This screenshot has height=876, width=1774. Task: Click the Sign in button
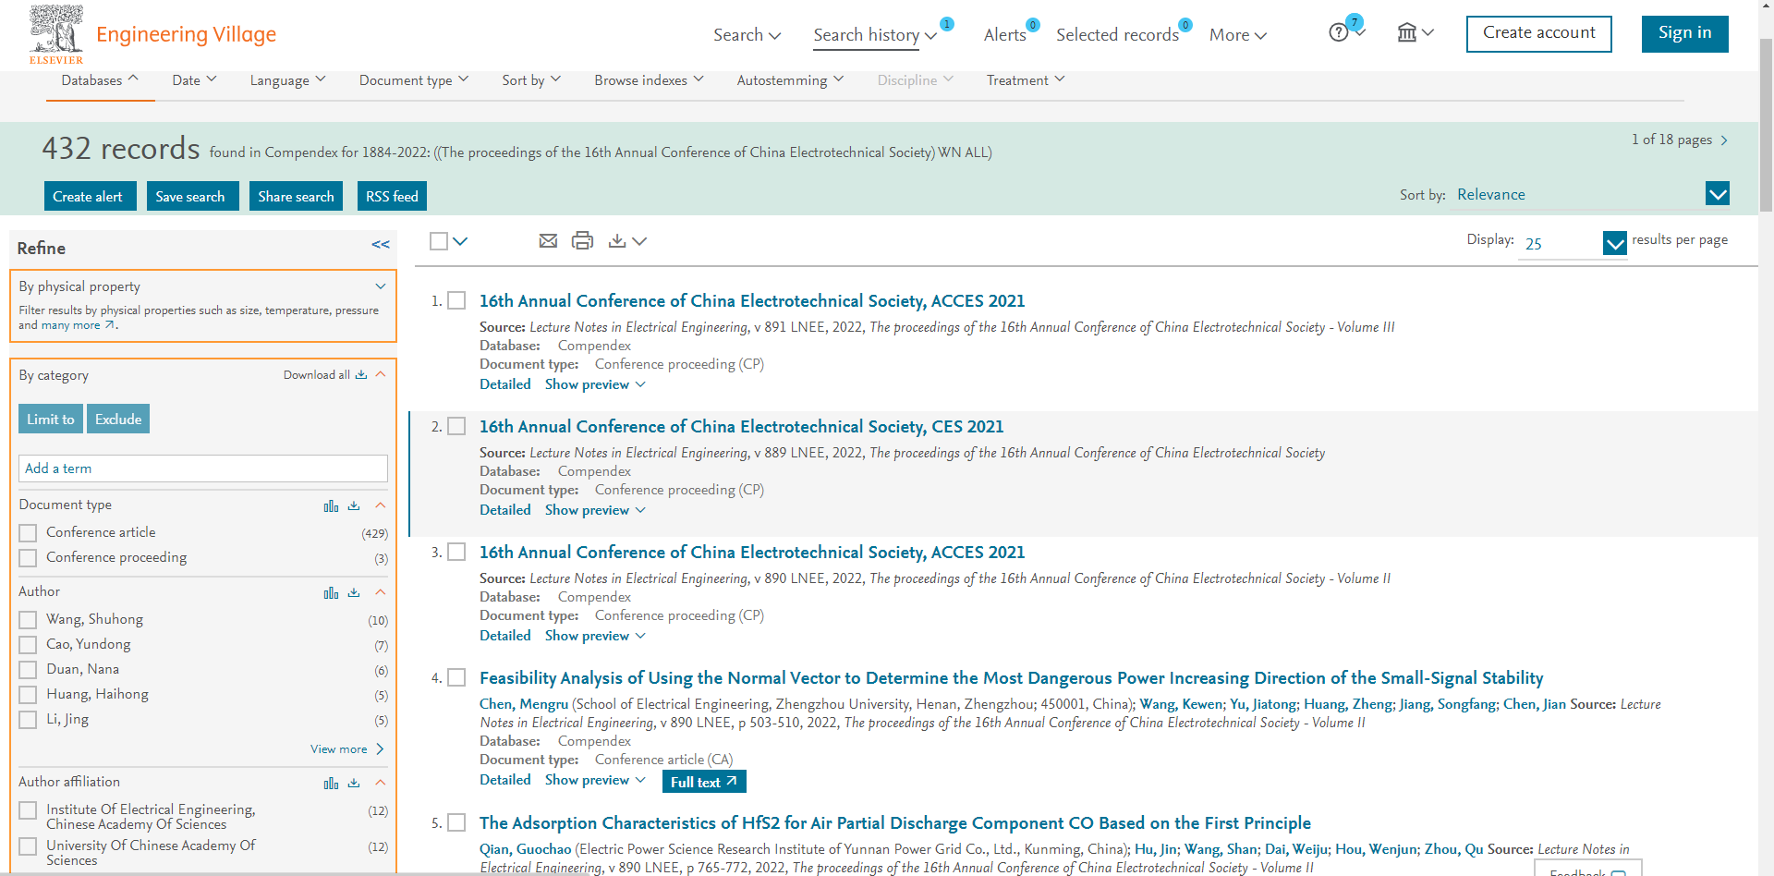click(x=1684, y=33)
